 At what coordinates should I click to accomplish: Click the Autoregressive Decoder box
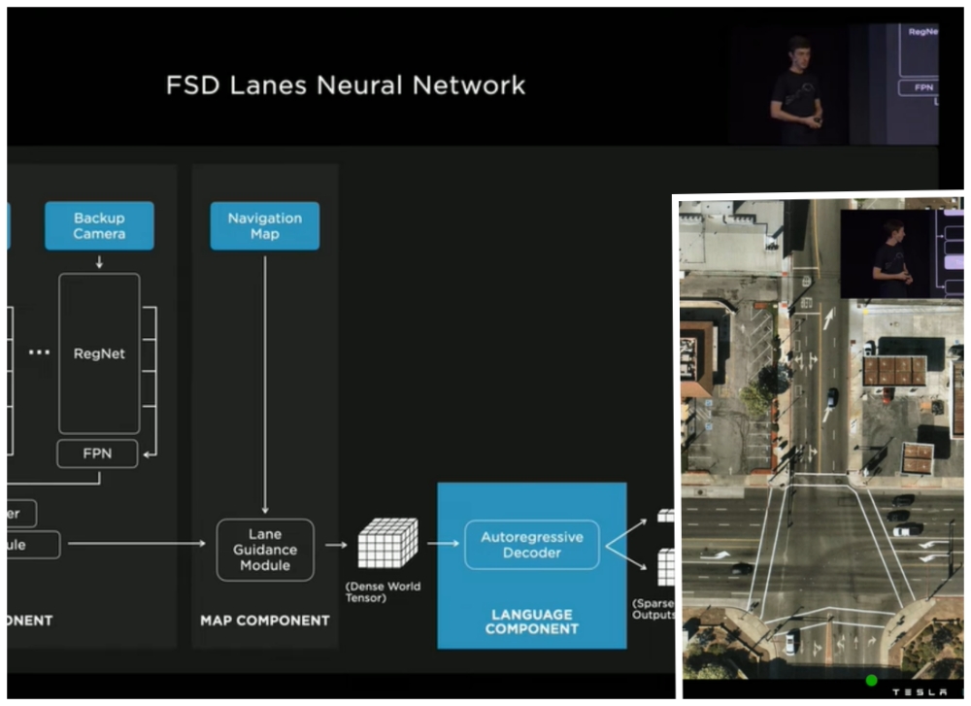532,545
